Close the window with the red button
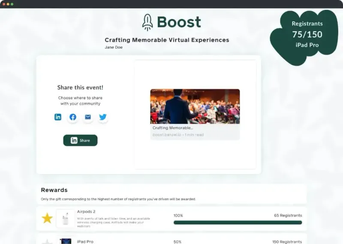Image resolution: width=343 pixels, height=244 pixels. (x=4, y=4)
